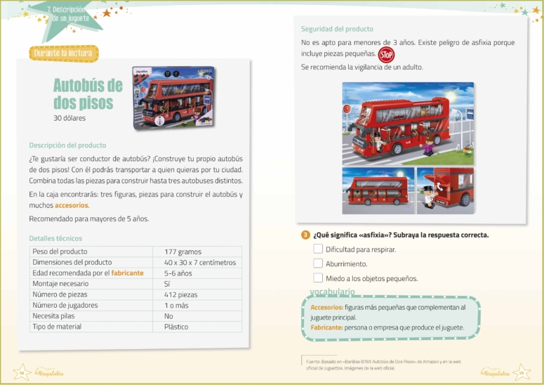Click the 'Tipo de material' row label
The image size is (544, 385).
click(57, 327)
